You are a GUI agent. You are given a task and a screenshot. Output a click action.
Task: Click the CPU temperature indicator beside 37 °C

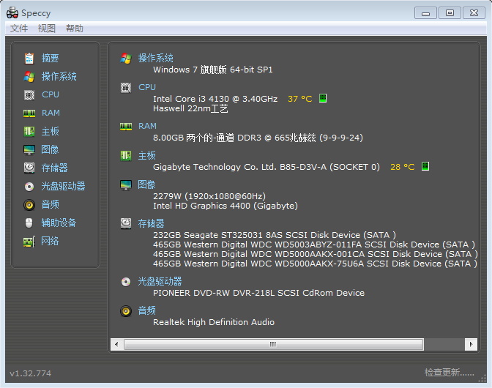click(x=323, y=98)
